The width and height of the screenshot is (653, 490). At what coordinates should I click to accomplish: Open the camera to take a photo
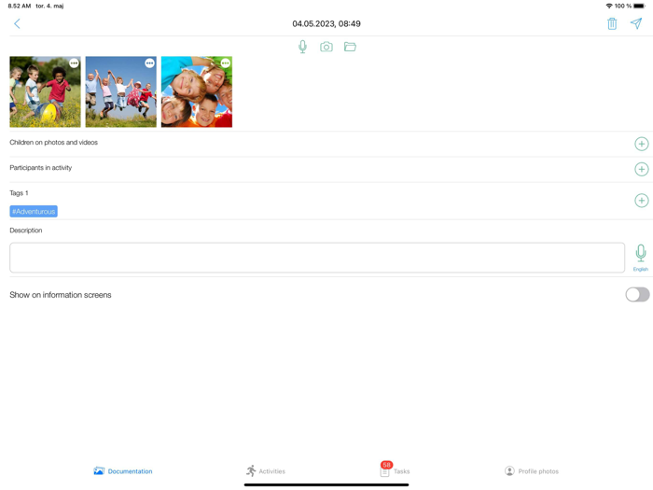326,47
